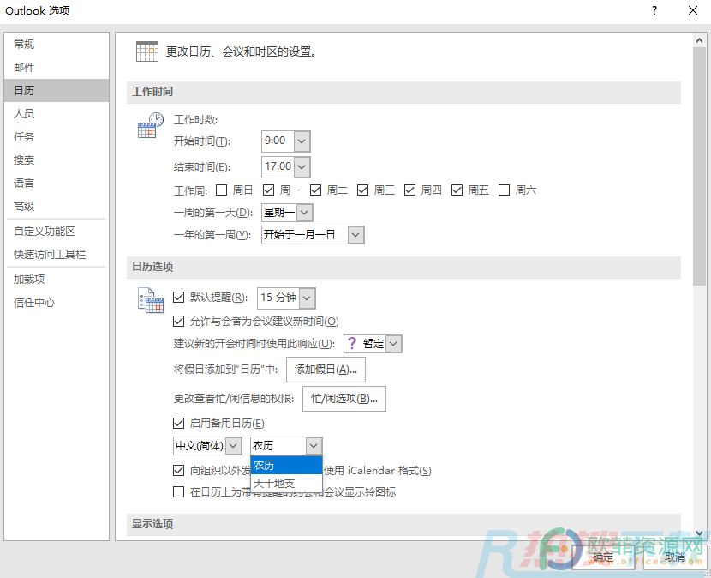Uncheck the 周五 work week checkbox

tap(457, 190)
